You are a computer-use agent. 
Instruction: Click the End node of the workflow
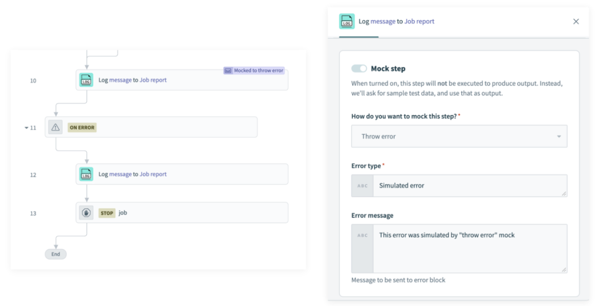(x=55, y=254)
